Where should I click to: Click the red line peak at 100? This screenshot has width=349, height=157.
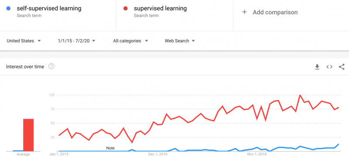click(300, 95)
